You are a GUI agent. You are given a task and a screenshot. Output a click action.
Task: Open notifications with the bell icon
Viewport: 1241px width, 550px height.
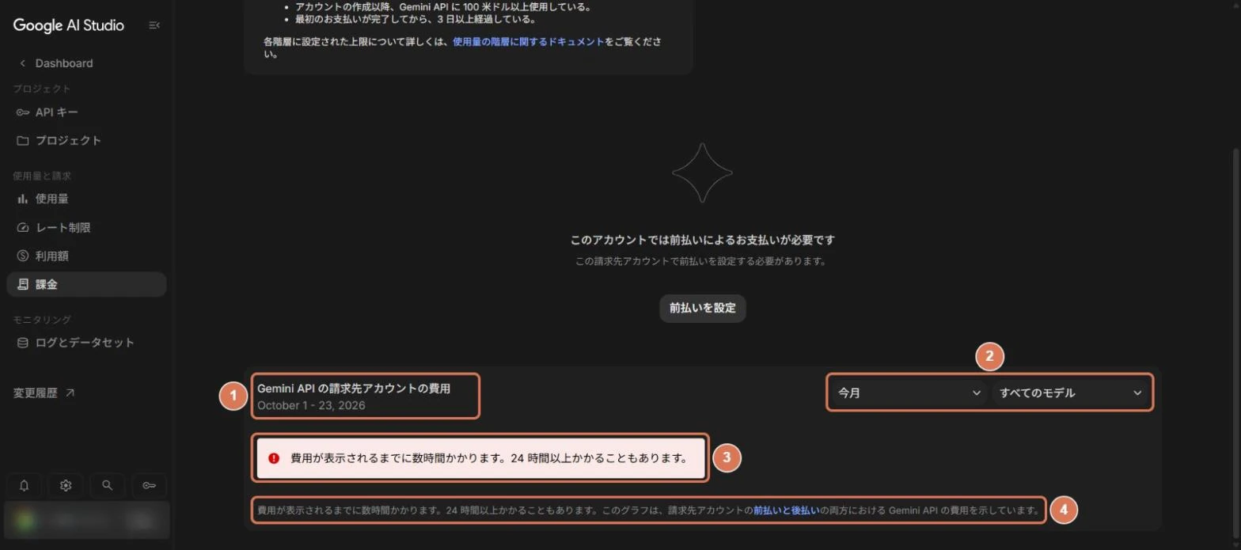coord(25,485)
